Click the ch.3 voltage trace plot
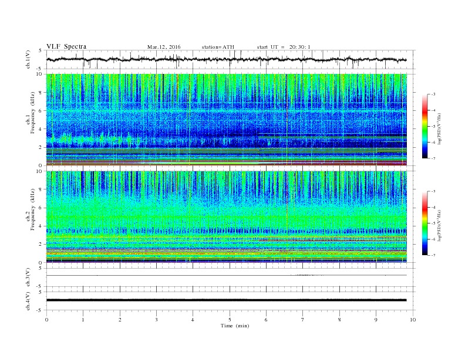The height and width of the screenshot is (359, 465). point(230,277)
